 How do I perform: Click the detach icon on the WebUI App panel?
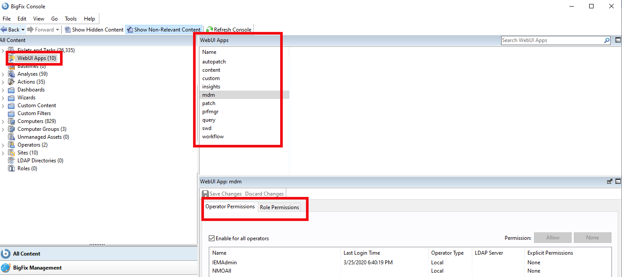coord(609,181)
